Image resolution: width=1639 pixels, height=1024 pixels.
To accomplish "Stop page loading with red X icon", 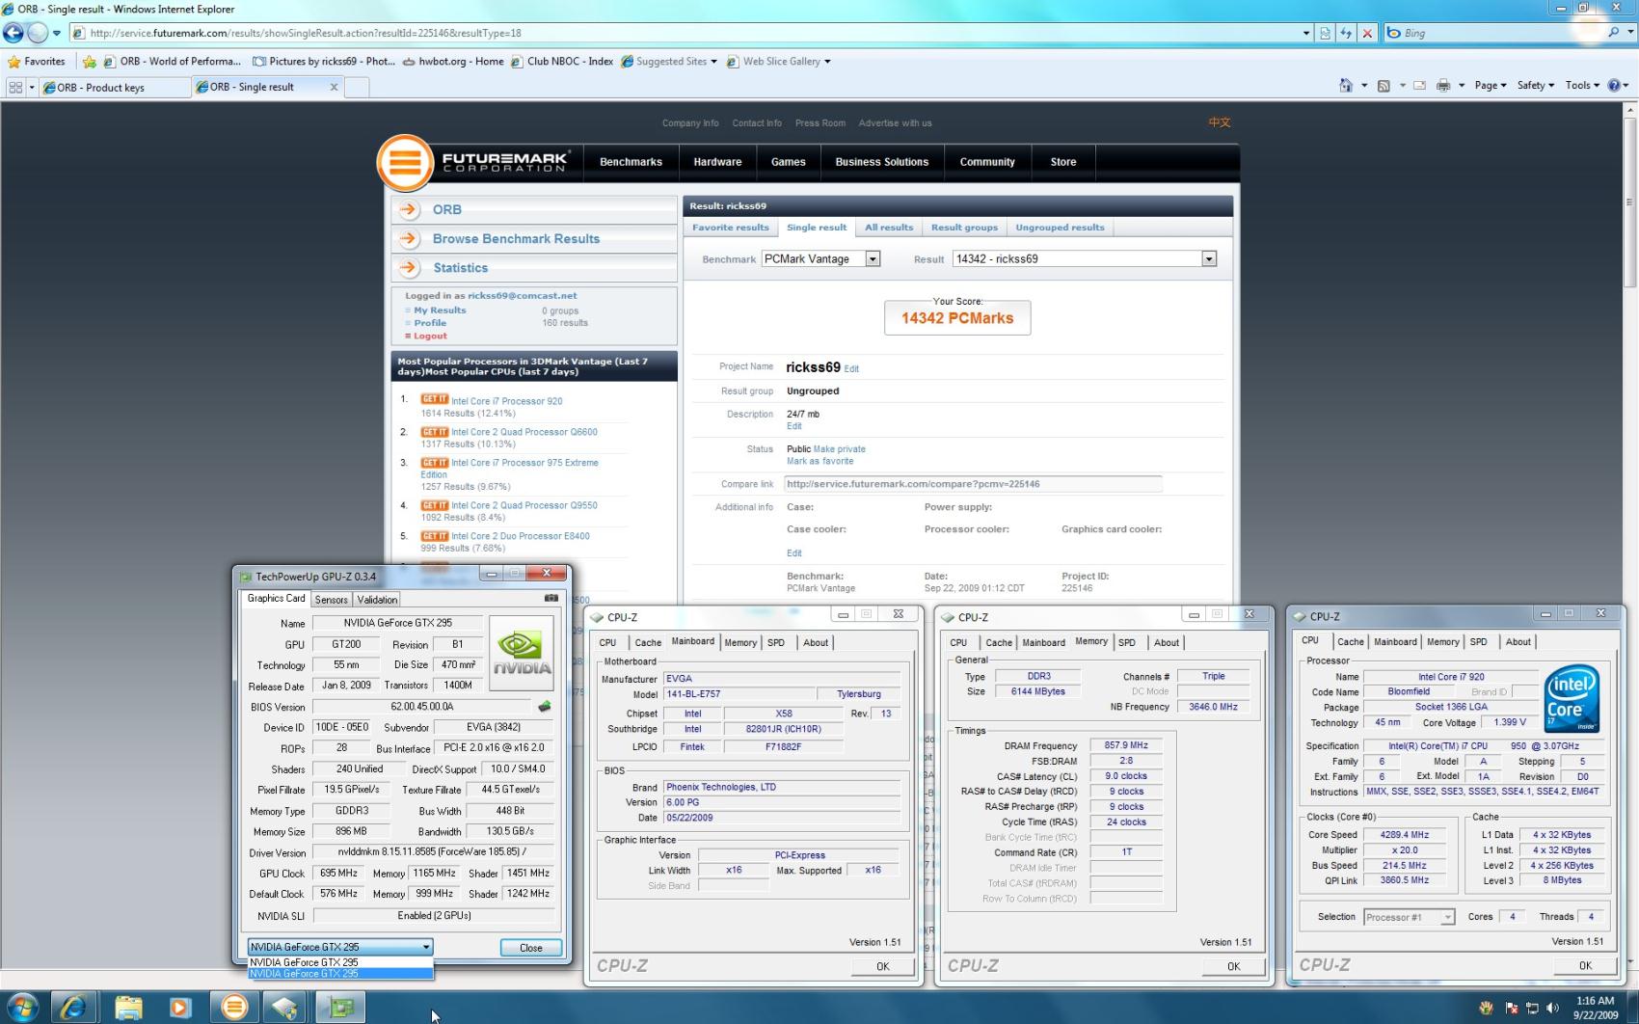I will point(1367,33).
